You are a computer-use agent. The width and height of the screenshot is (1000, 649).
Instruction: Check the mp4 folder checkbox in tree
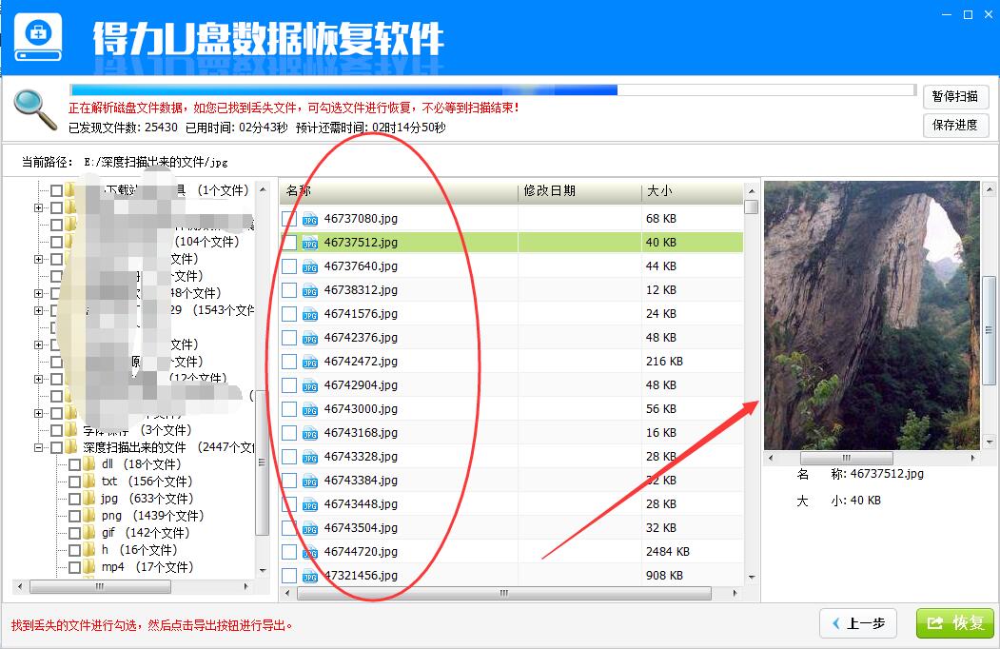coord(74,566)
